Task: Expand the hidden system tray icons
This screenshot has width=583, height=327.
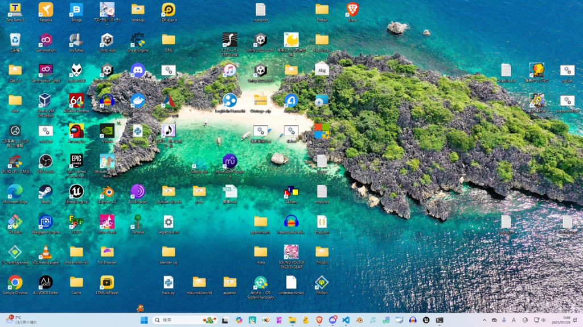Action: (x=484, y=320)
